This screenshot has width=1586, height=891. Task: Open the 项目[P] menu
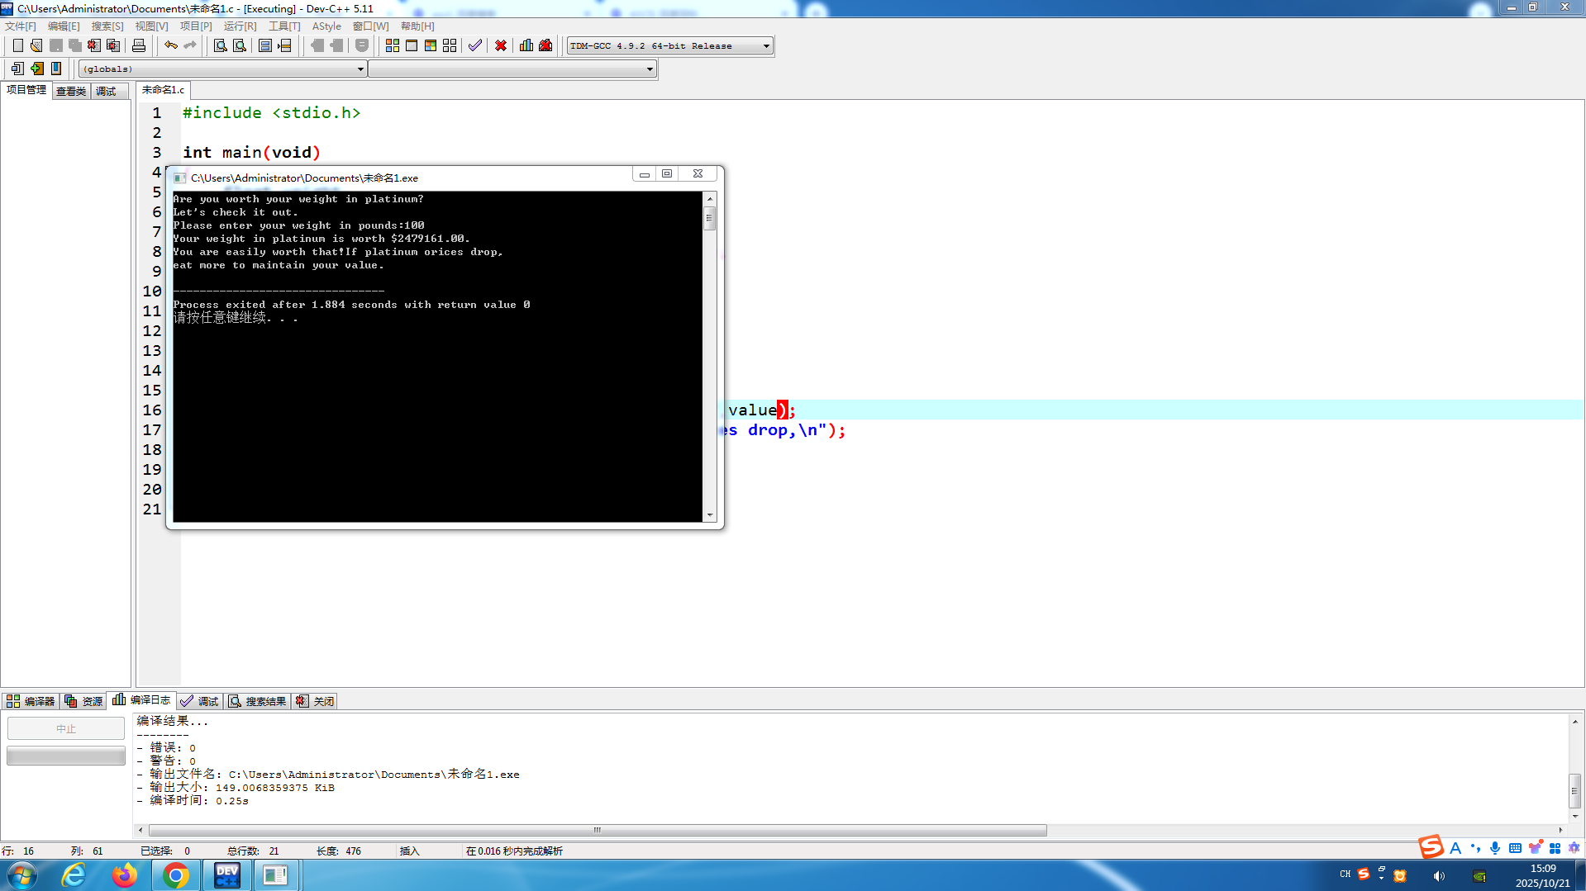196,26
